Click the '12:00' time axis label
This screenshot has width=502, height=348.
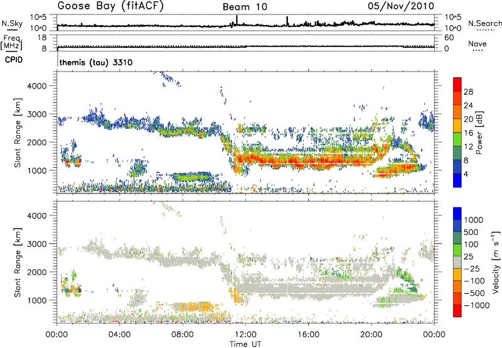tap(245, 335)
